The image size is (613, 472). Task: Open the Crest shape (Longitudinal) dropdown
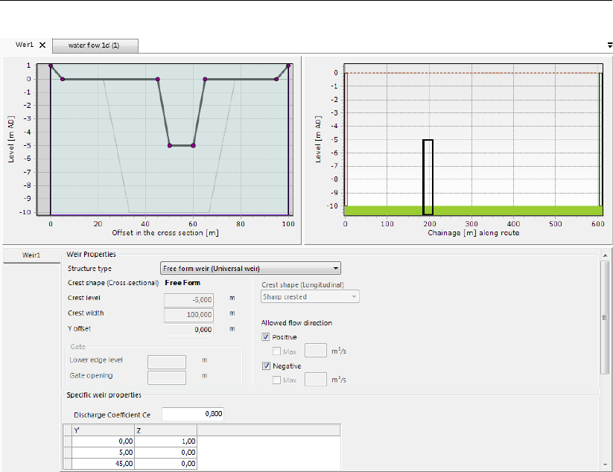tap(310, 296)
